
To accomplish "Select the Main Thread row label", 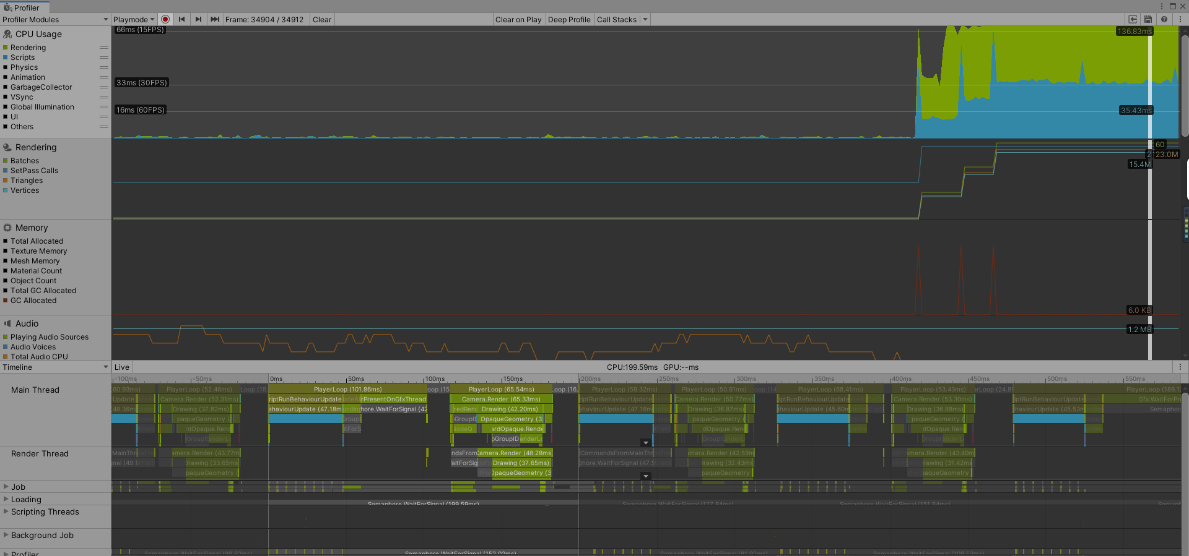I will point(35,390).
